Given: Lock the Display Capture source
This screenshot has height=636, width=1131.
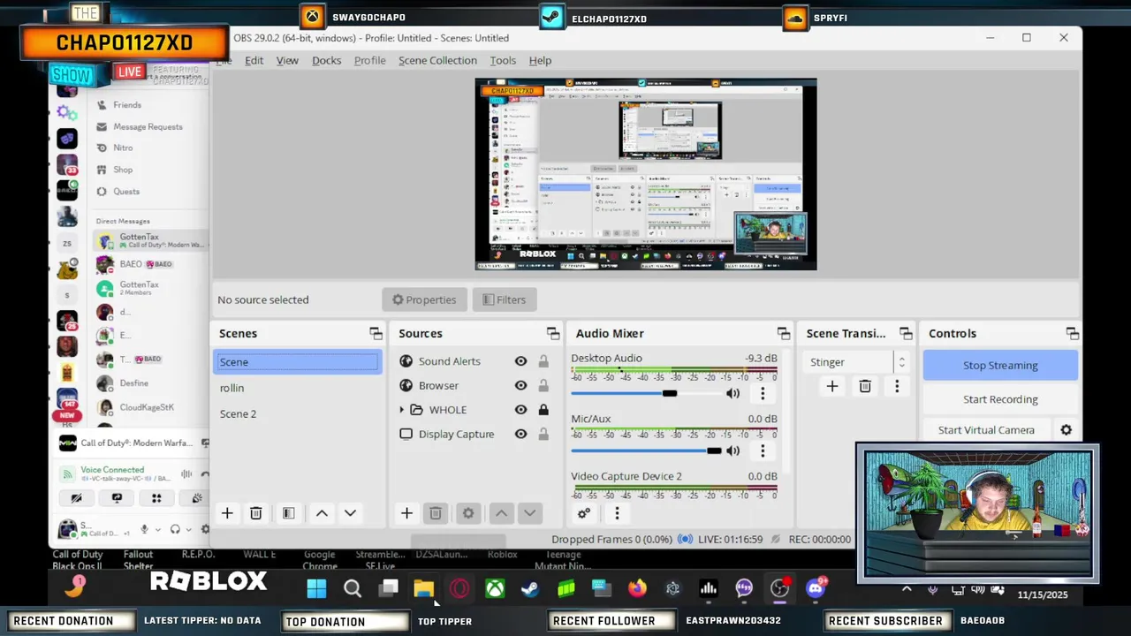Looking at the screenshot, I should coord(543,435).
